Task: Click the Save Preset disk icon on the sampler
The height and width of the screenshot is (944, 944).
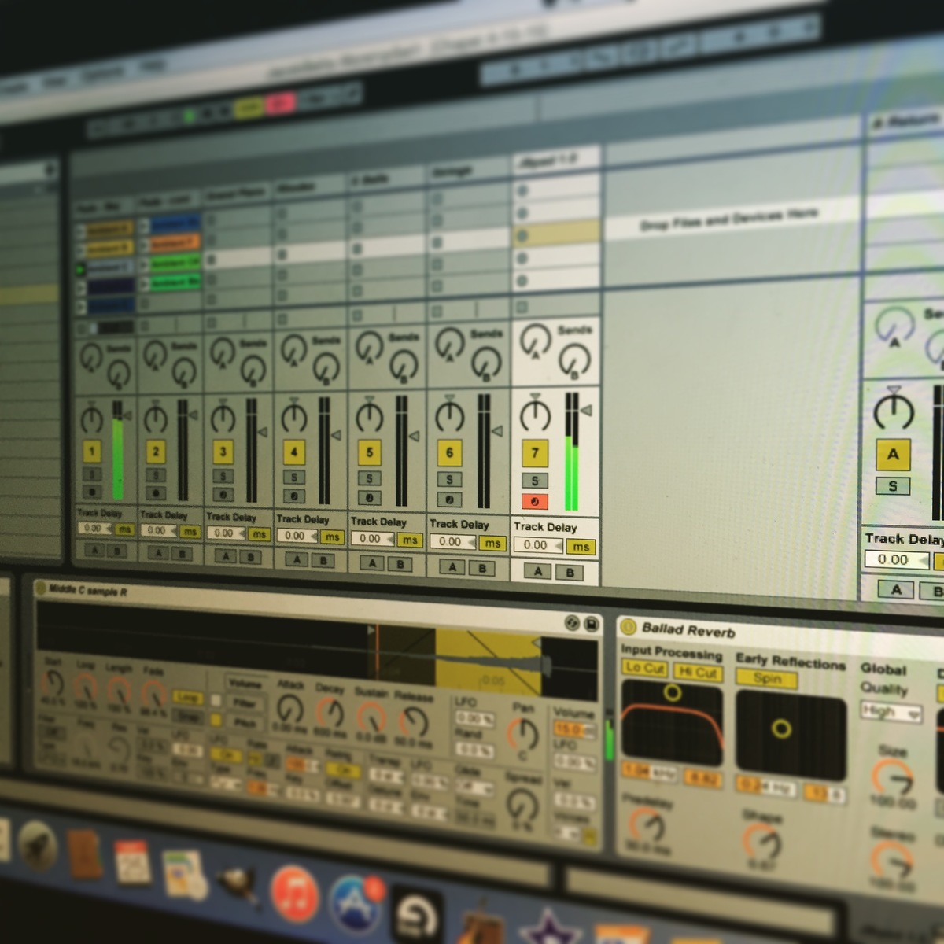Action: pos(591,625)
